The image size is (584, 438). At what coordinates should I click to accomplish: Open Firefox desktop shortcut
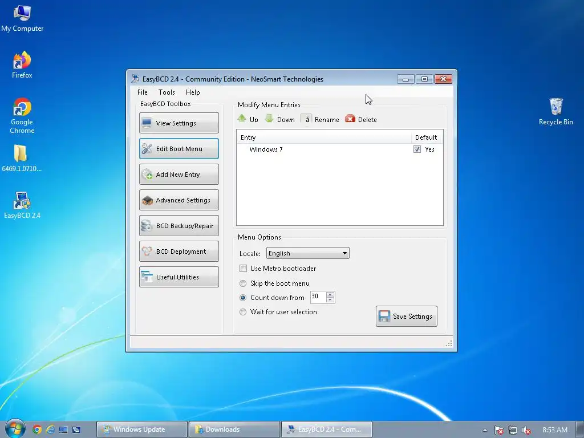coord(22,64)
